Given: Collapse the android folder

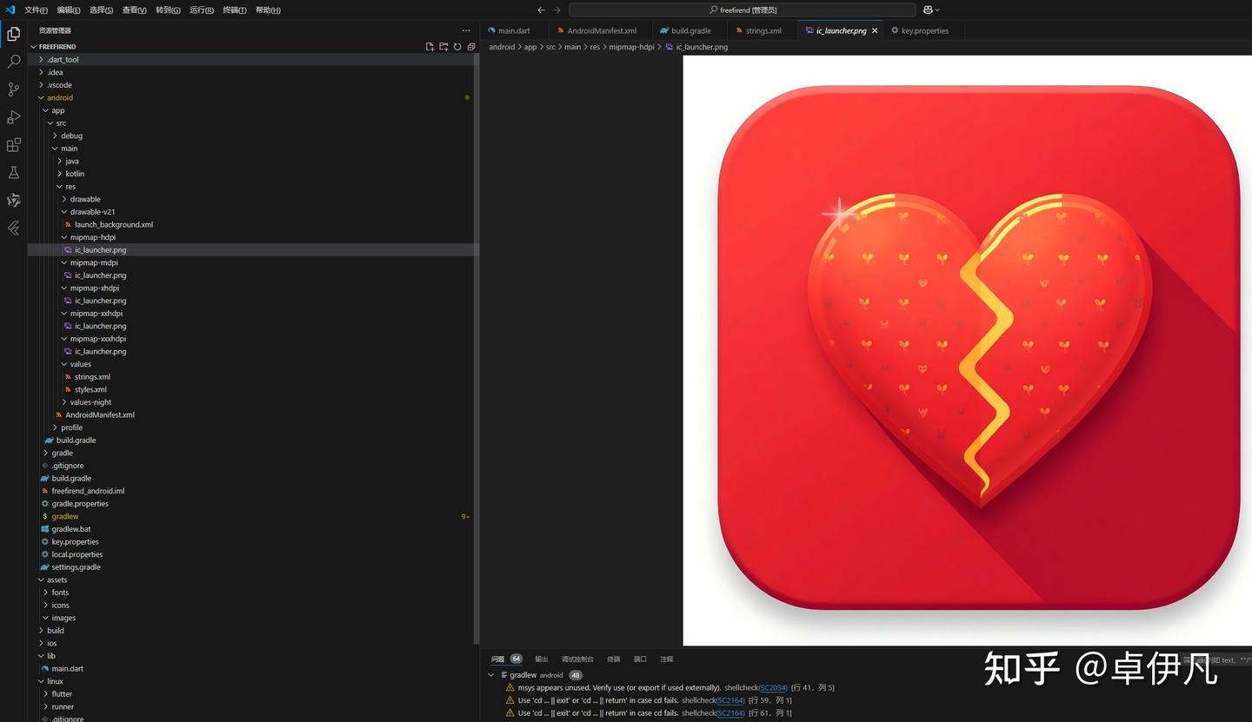Looking at the screenshot, I should (x=60, y=97).
